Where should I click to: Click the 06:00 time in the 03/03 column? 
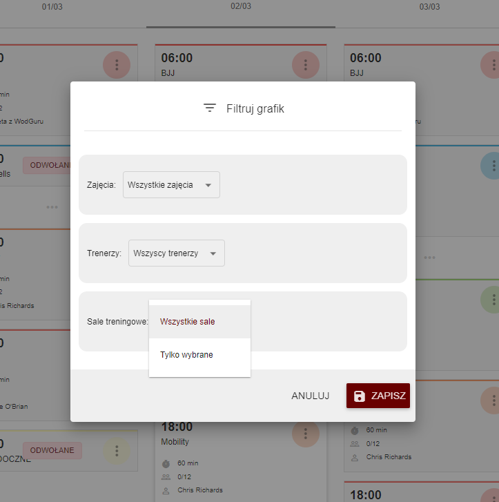tap(366, 58)
